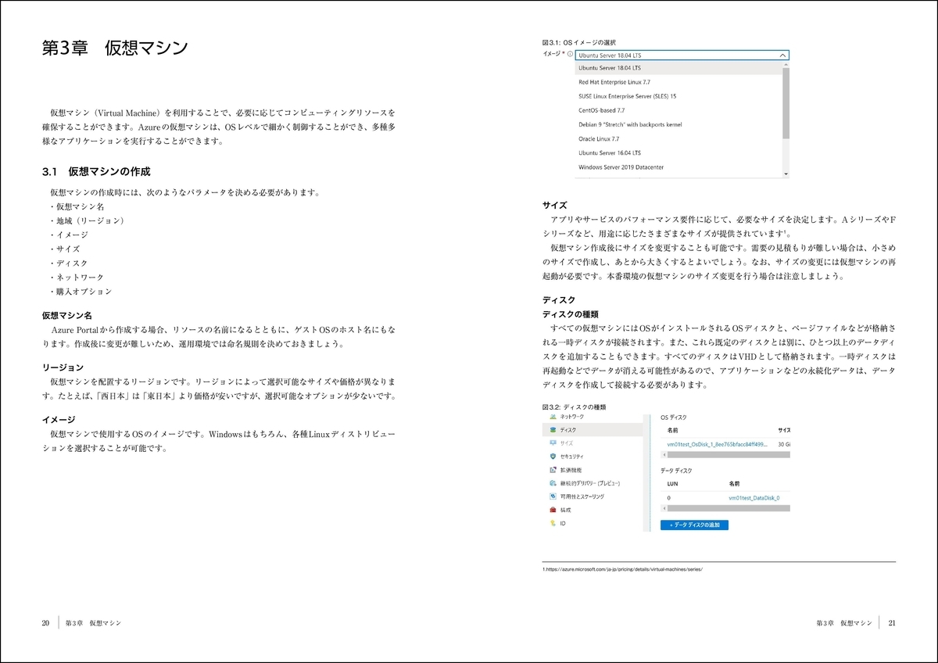Image resolution: width=938 pixels, height=663 pixels.
Task: Open ディスク in the side menu
Action: pyautogui.click(x=568, y=429)
